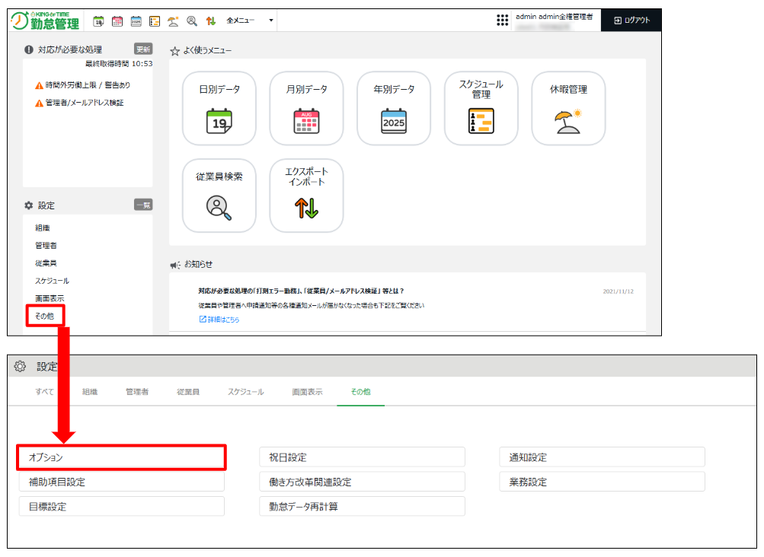Click the ログアウト button
Screen dimensions: 764x557
coord(631,20)
